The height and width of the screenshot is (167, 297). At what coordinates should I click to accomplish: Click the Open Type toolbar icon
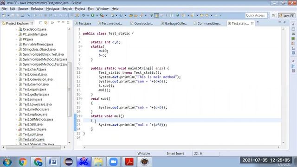(x=131, y=15)
